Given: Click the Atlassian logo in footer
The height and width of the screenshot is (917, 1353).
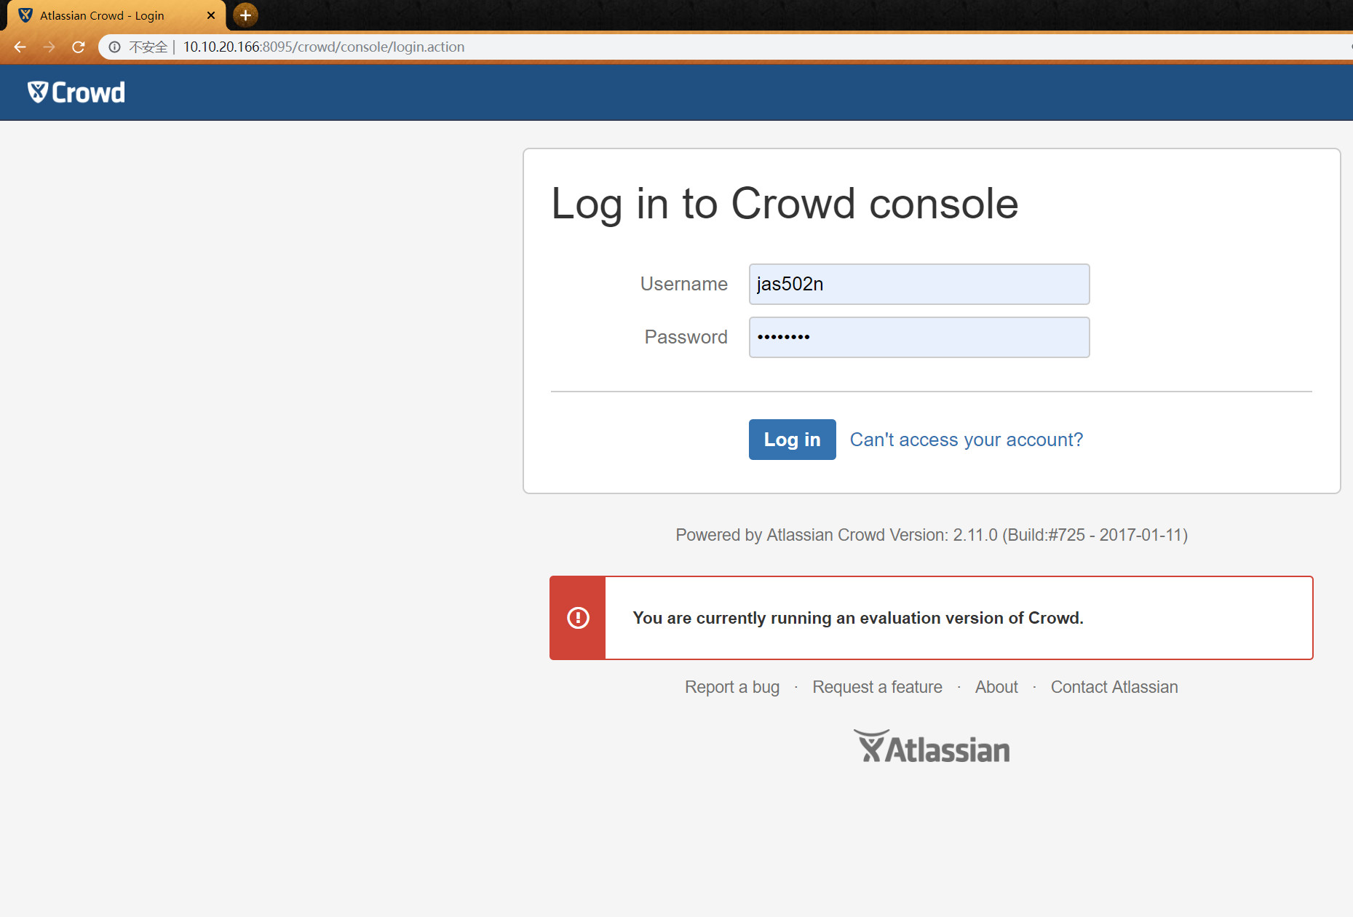Looking at the screenshot, I should click(932, 747).
